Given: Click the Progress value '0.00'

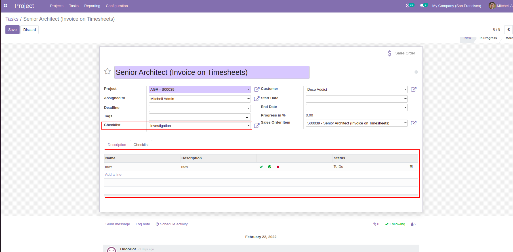Looking at the screenshot, I should tap(309, 115).
